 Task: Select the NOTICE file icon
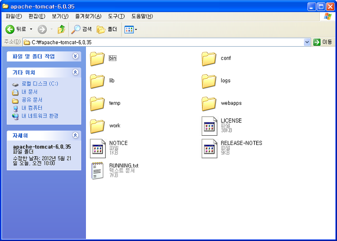tap(98, 148)
